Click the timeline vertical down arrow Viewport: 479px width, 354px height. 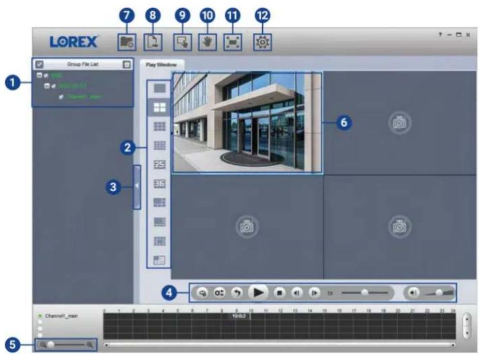click(x=467, y=332)
